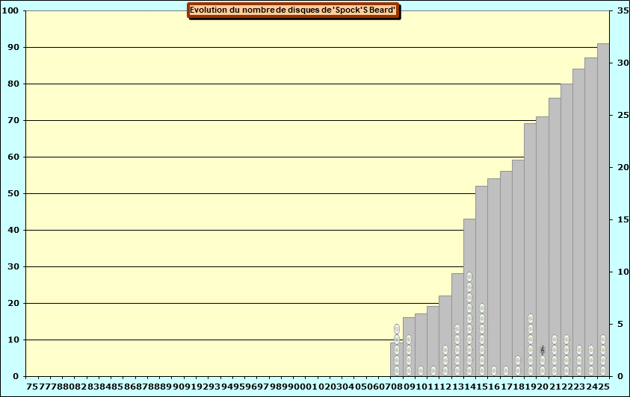Screen dimensions: 630x397
Task: Click the axis value '70'
Action: pyautogui.click(x=13, y=120)
